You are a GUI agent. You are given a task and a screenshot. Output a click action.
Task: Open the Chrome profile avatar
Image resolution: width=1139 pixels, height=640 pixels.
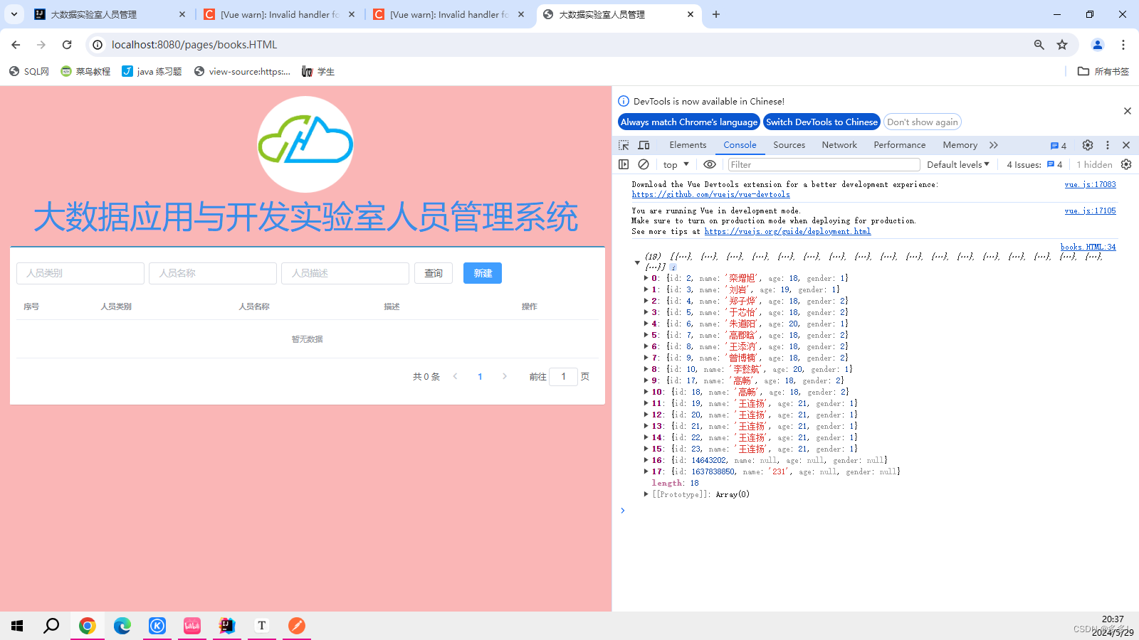(x=1098, y=45)
